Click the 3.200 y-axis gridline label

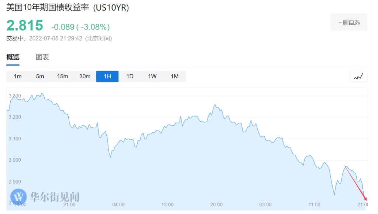15,117
